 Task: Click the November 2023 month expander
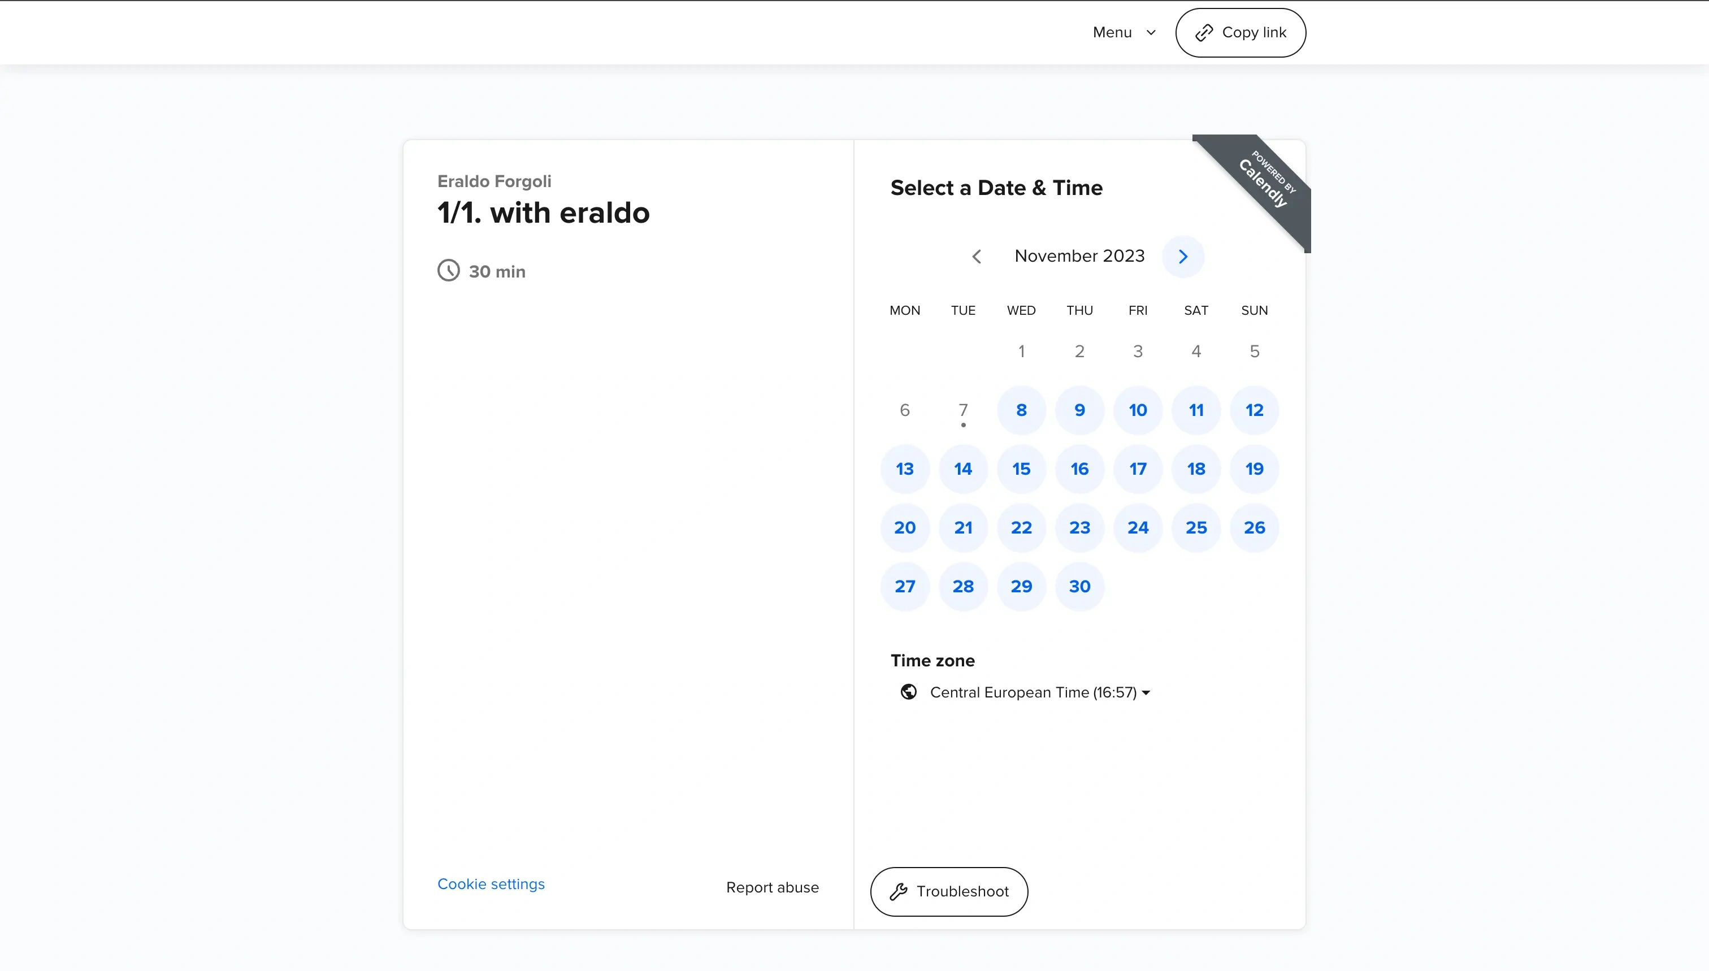tap(1079, 255)
